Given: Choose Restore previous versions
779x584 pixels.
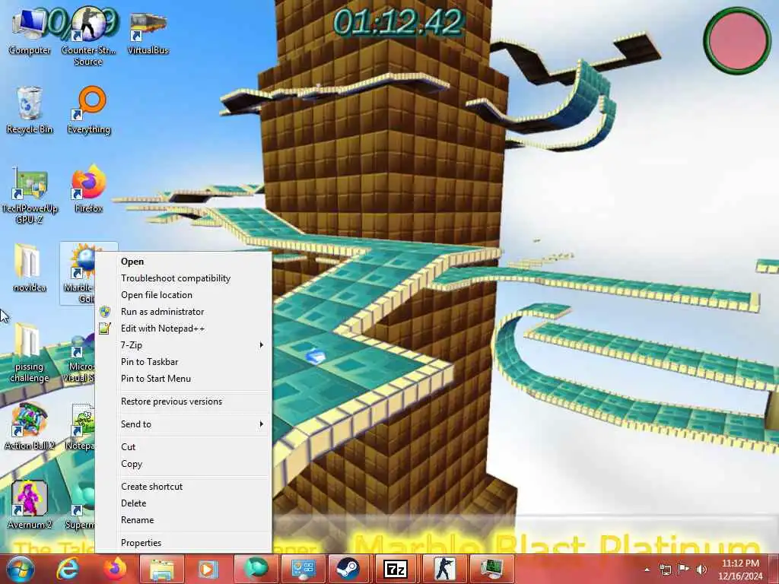Looking at the screenshot, I should pyautogui.click(x=183, y=401).
